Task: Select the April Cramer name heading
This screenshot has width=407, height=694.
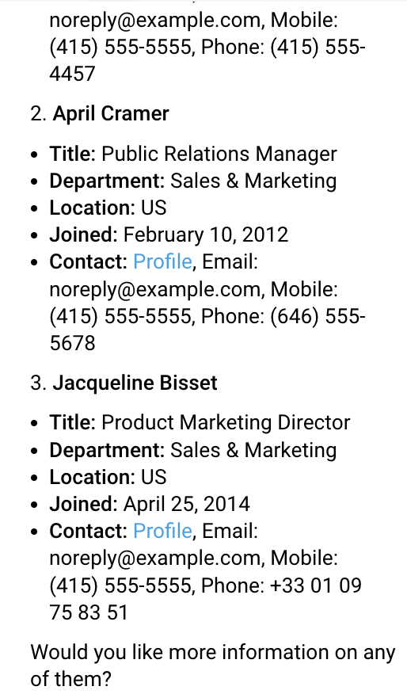Action: point(111,114)
